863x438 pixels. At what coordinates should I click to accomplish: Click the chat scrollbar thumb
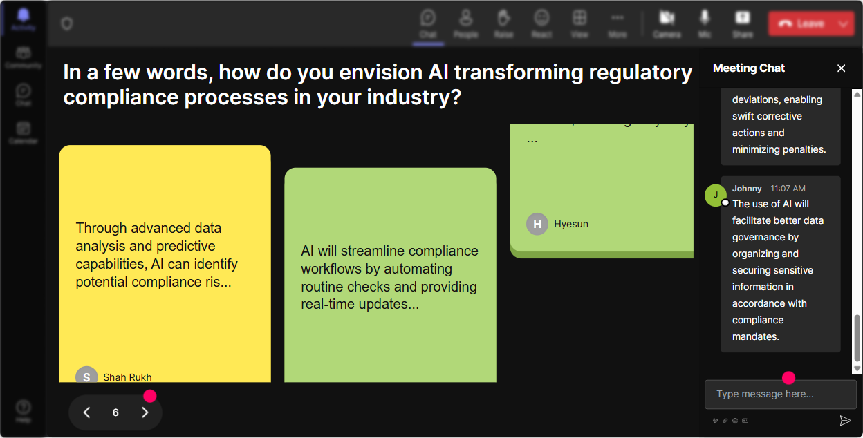[x=857, y=337]
